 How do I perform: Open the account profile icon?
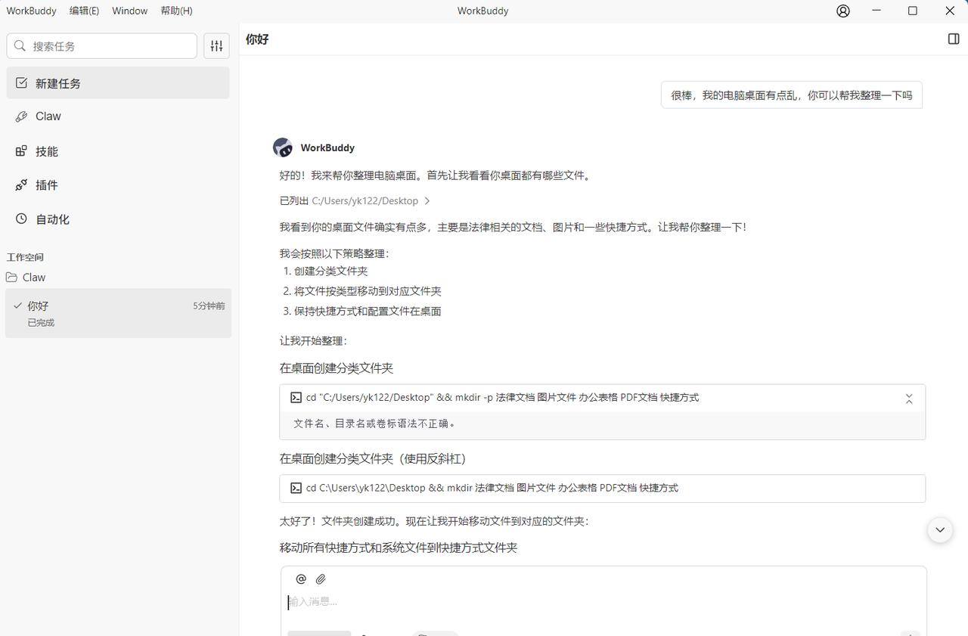point(842,11)
